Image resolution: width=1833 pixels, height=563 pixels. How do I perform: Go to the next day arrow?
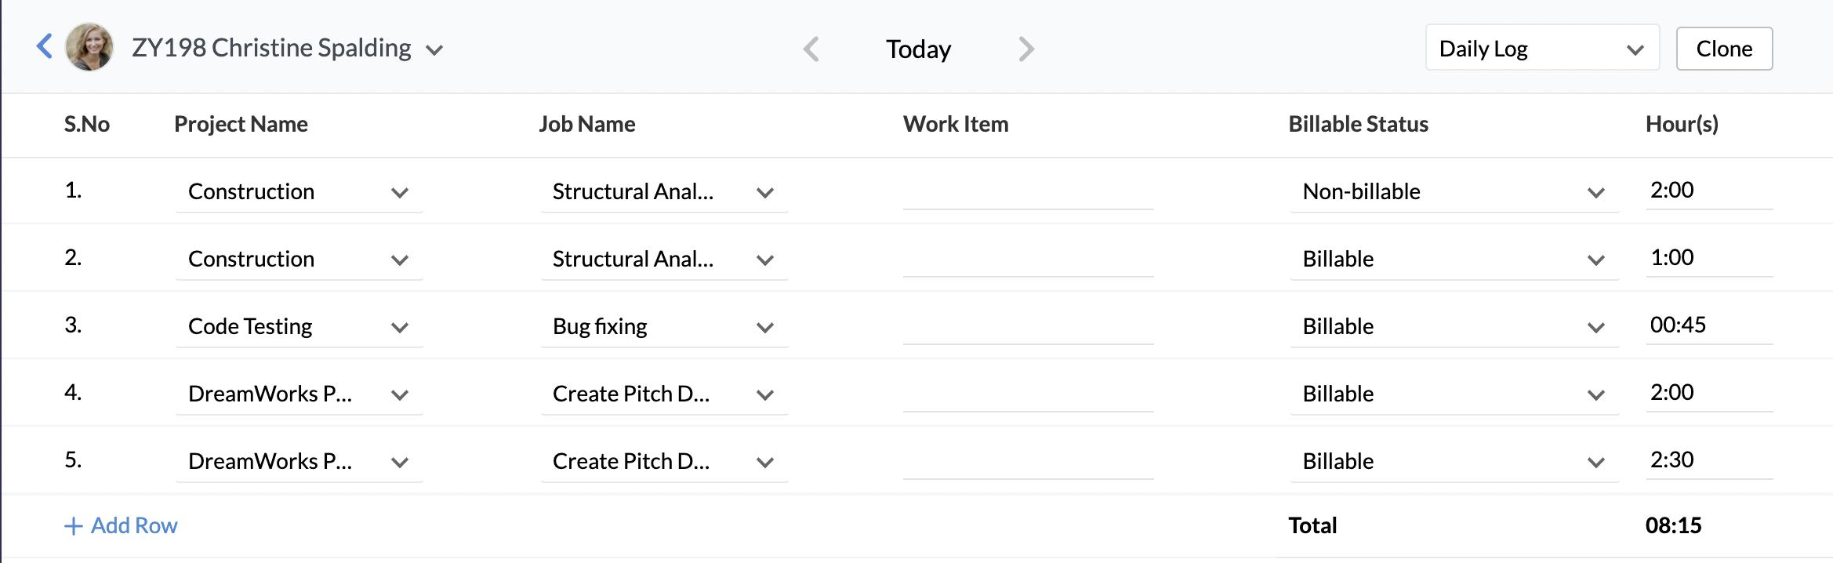[1026, 49]
